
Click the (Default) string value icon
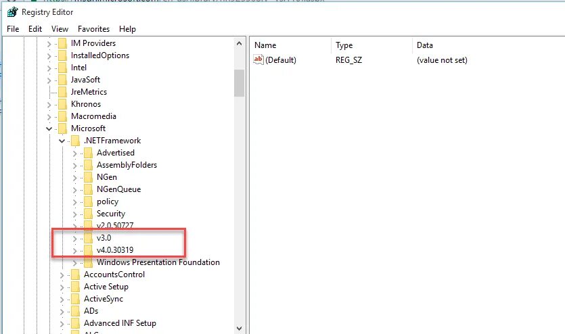(x=258, y=59)
